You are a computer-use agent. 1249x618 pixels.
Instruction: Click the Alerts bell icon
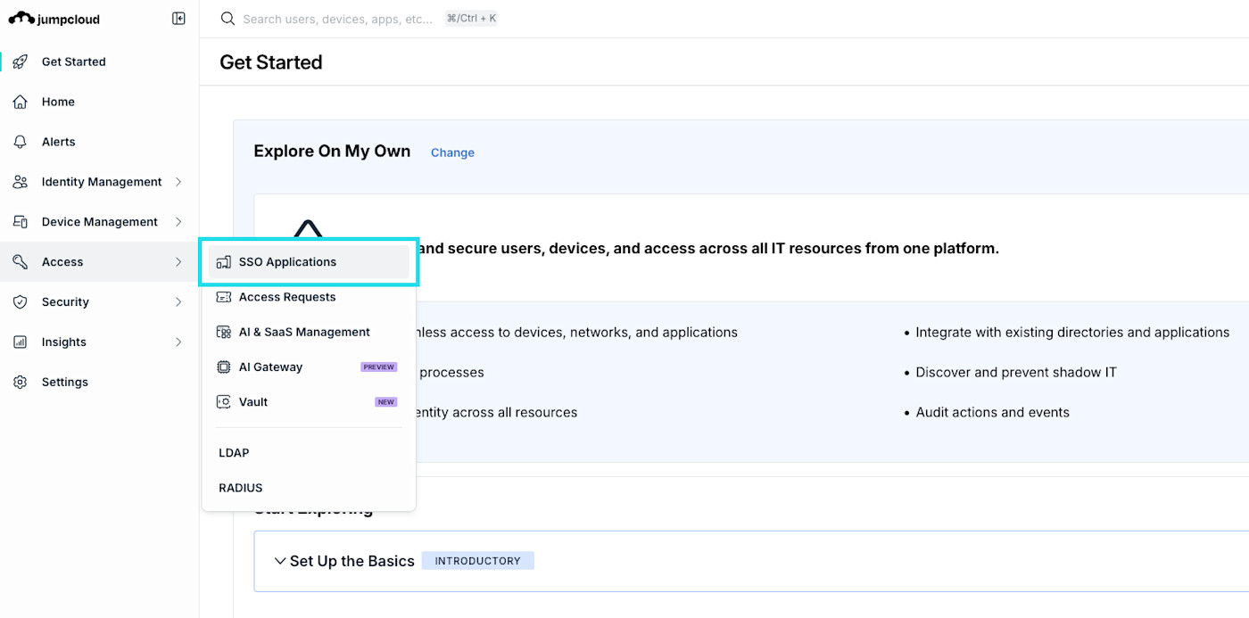coord(21,142)
